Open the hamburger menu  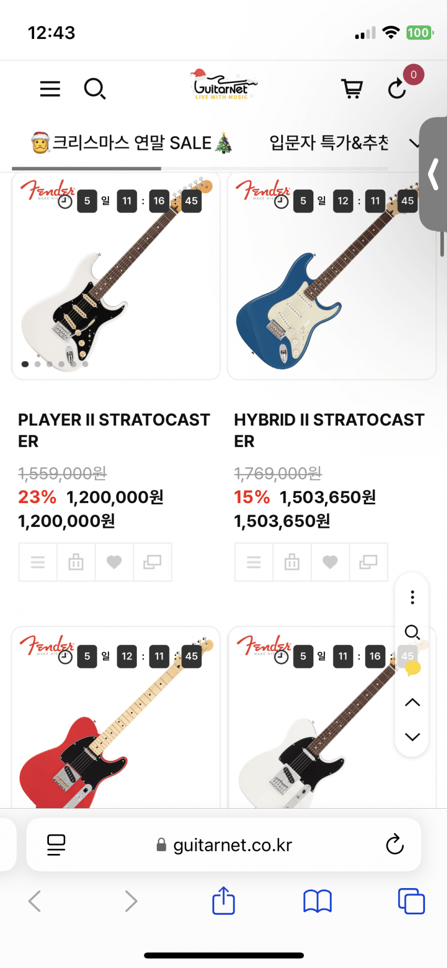pyautogui.click(x=50, y=89)
